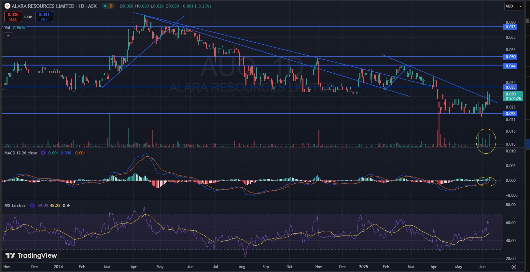The height and width of the screenshot is (272, 530).
Task: Select the MACD 12 26 close legend
Action: point(21,153)
